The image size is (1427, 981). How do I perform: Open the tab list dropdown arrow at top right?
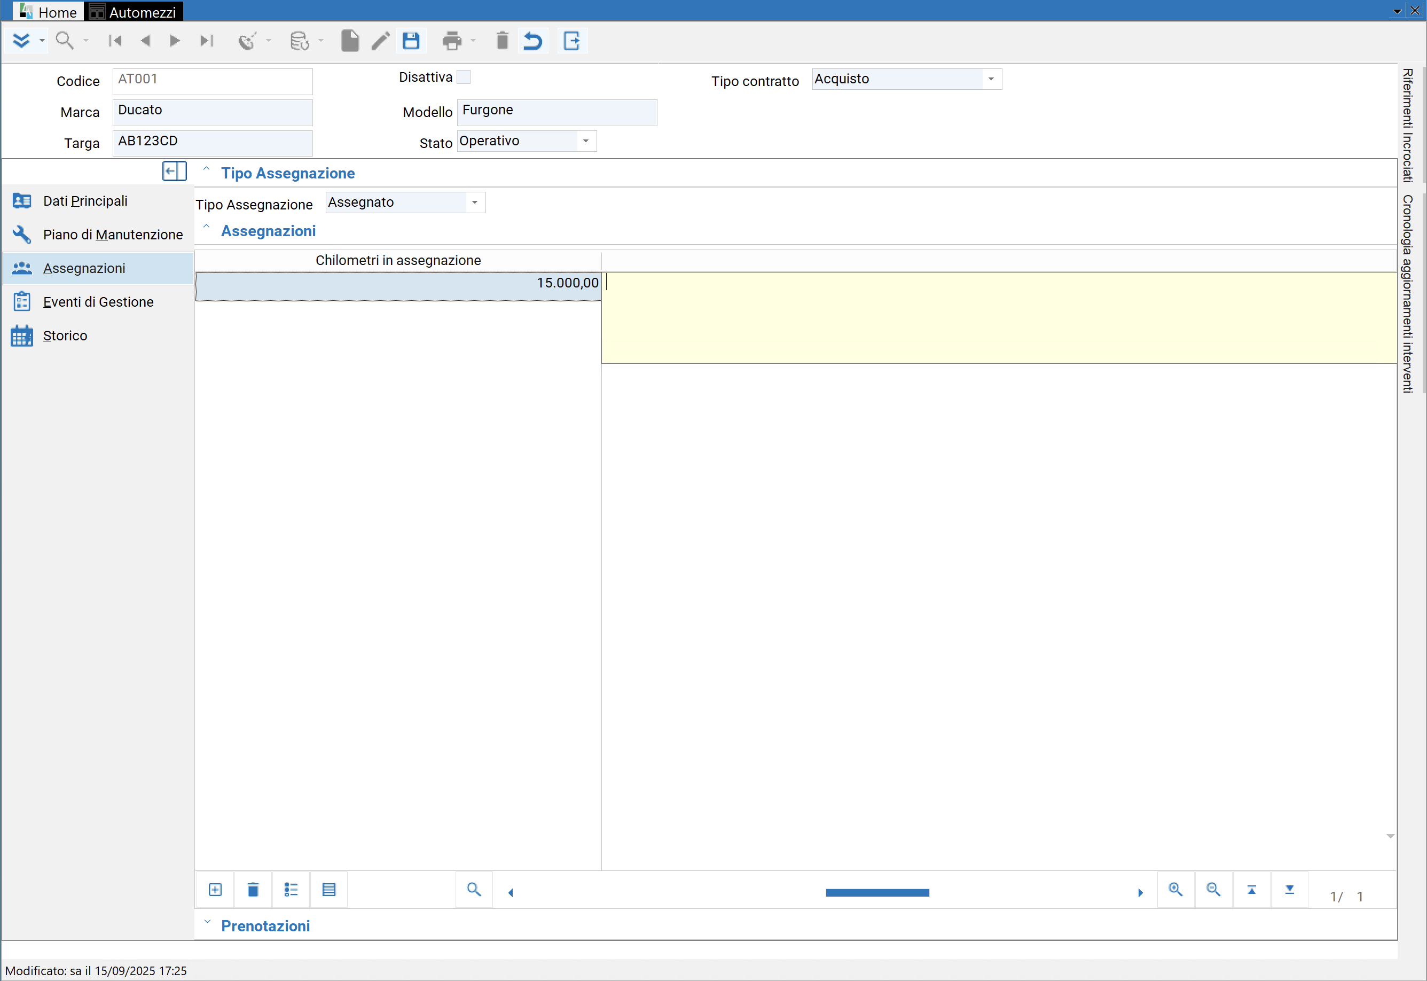pos(1397,11)
